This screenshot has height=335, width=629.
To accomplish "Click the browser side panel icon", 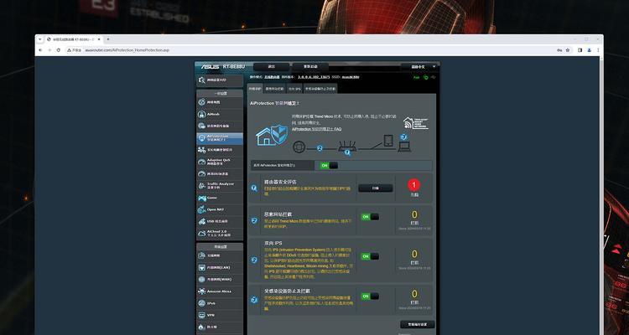I will click(x=580, y=50).
